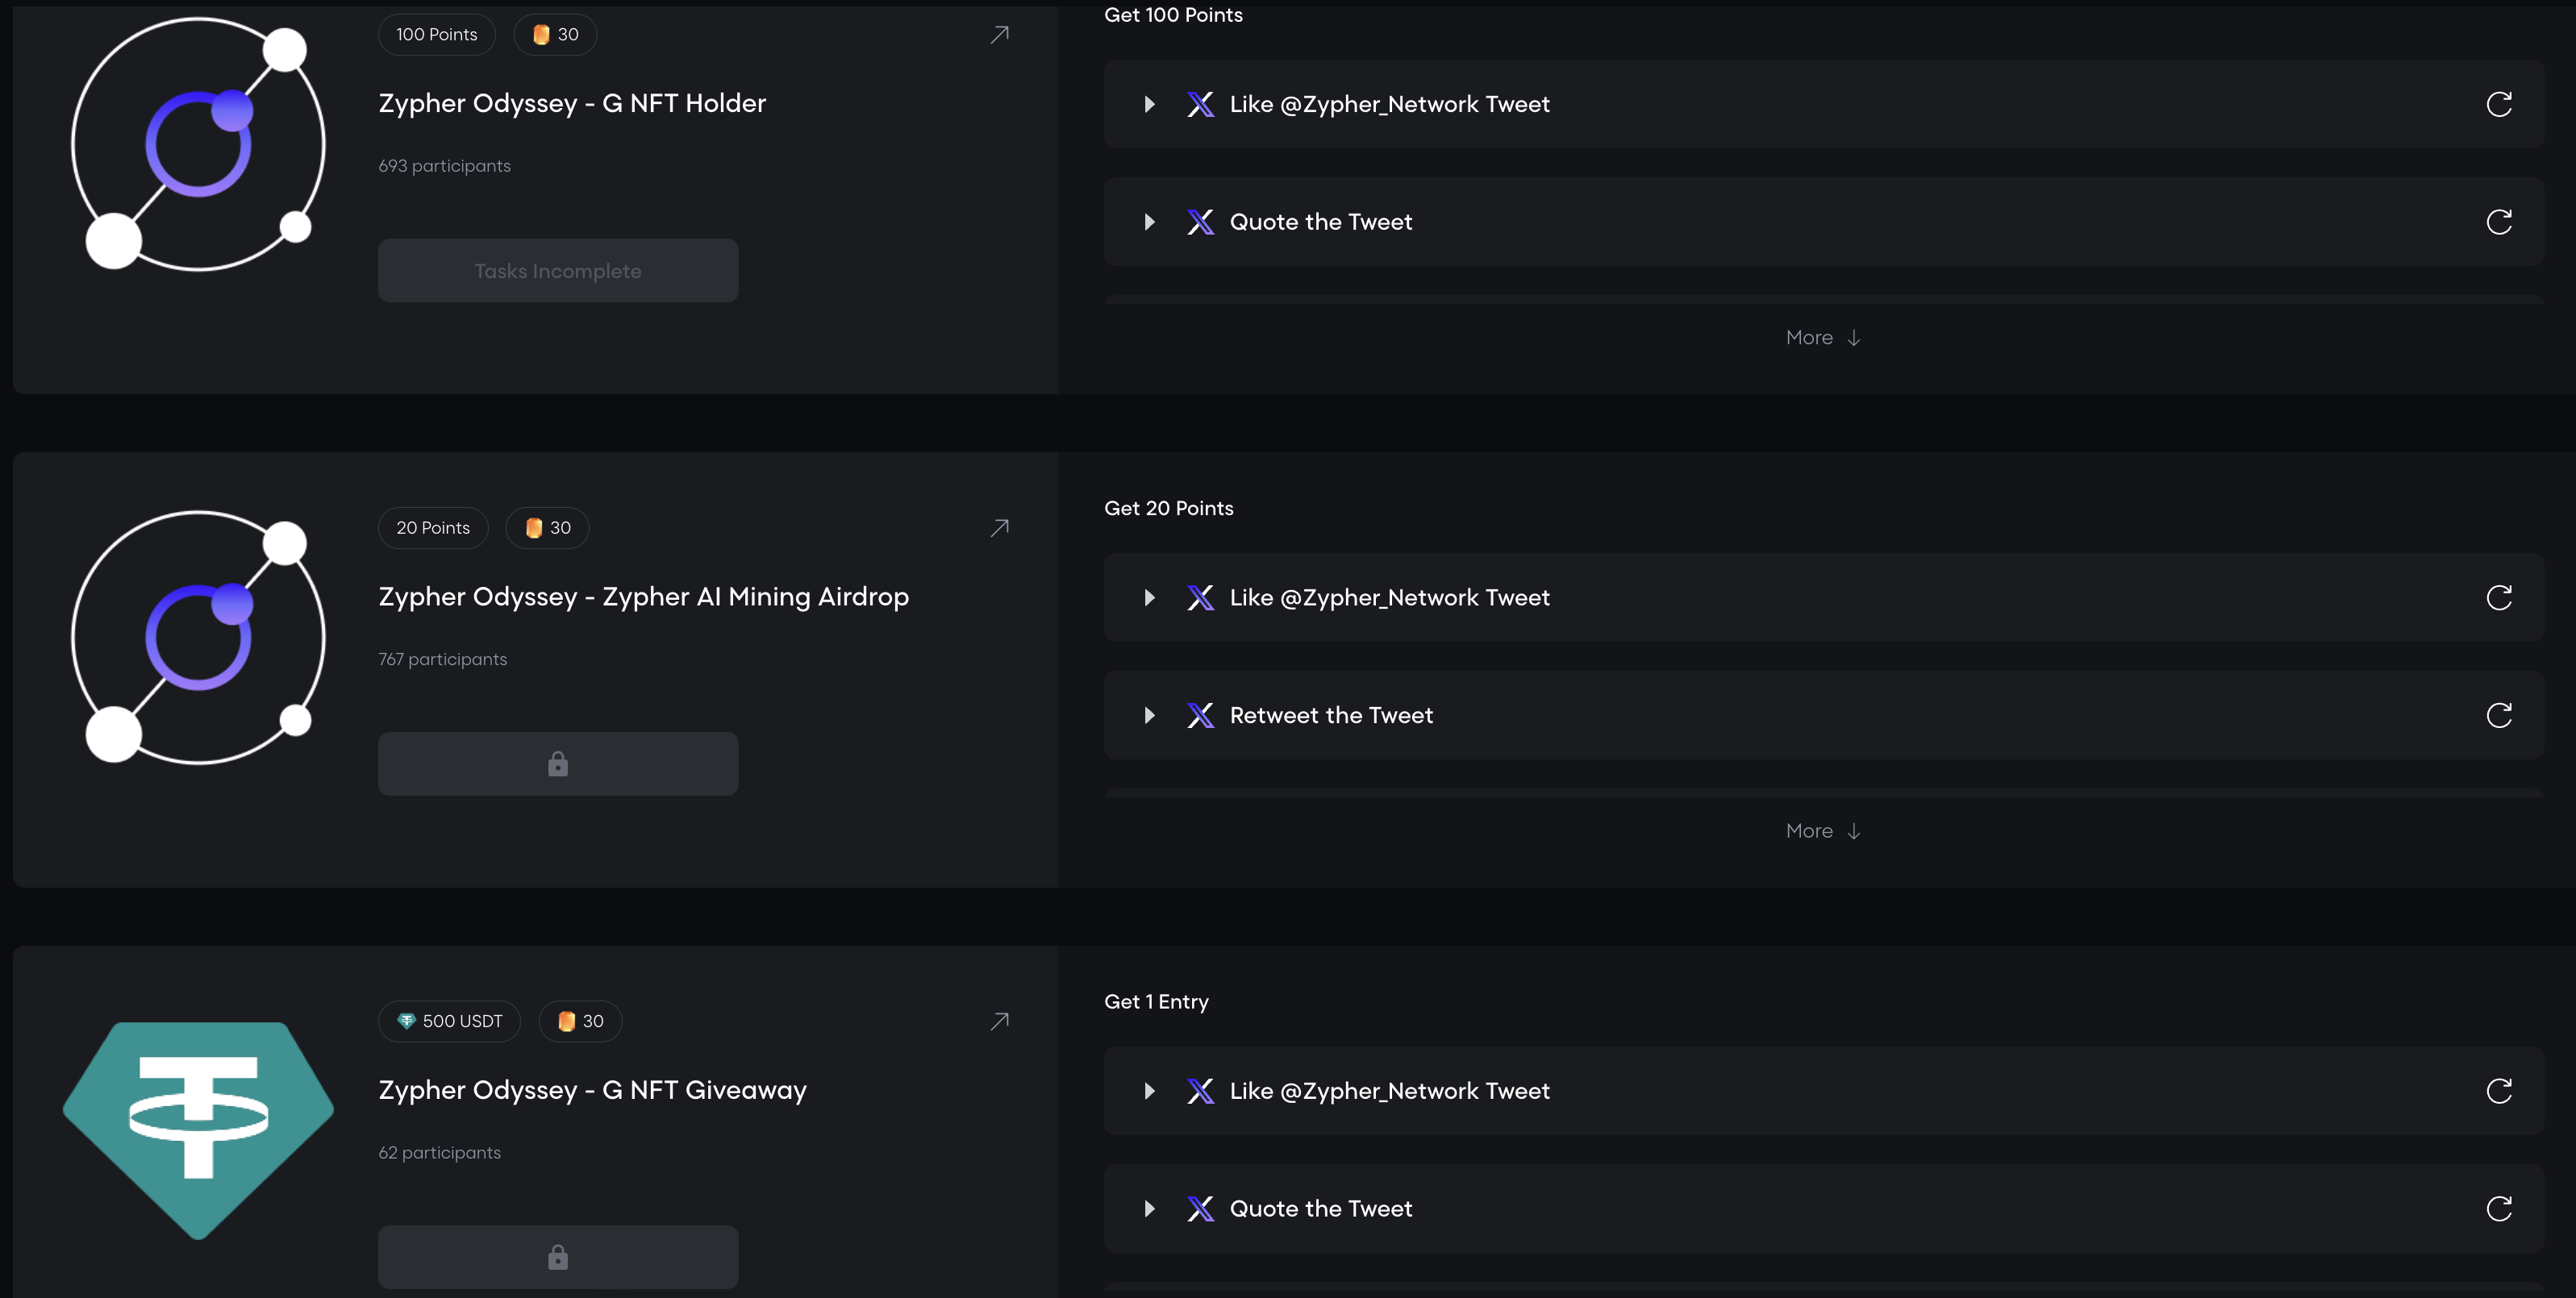Click the coin icon in AI Mining Airdrop badge

pos(534,528)
